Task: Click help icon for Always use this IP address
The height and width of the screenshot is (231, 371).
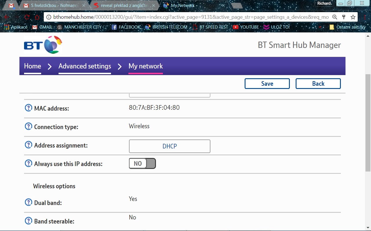Action: tap(28, 163)
